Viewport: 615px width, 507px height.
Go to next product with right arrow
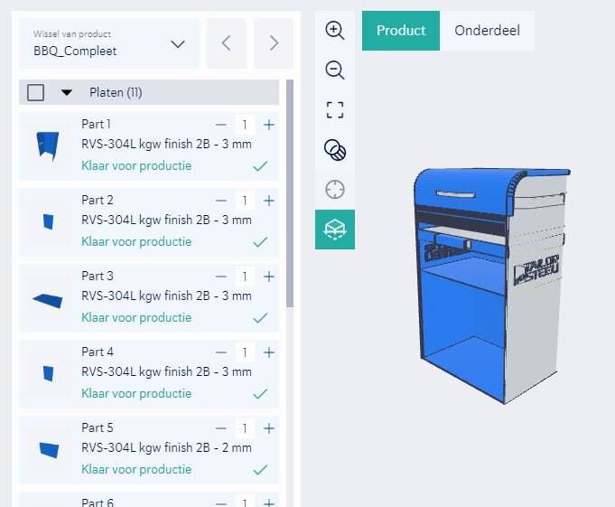(x=274, y=43)
